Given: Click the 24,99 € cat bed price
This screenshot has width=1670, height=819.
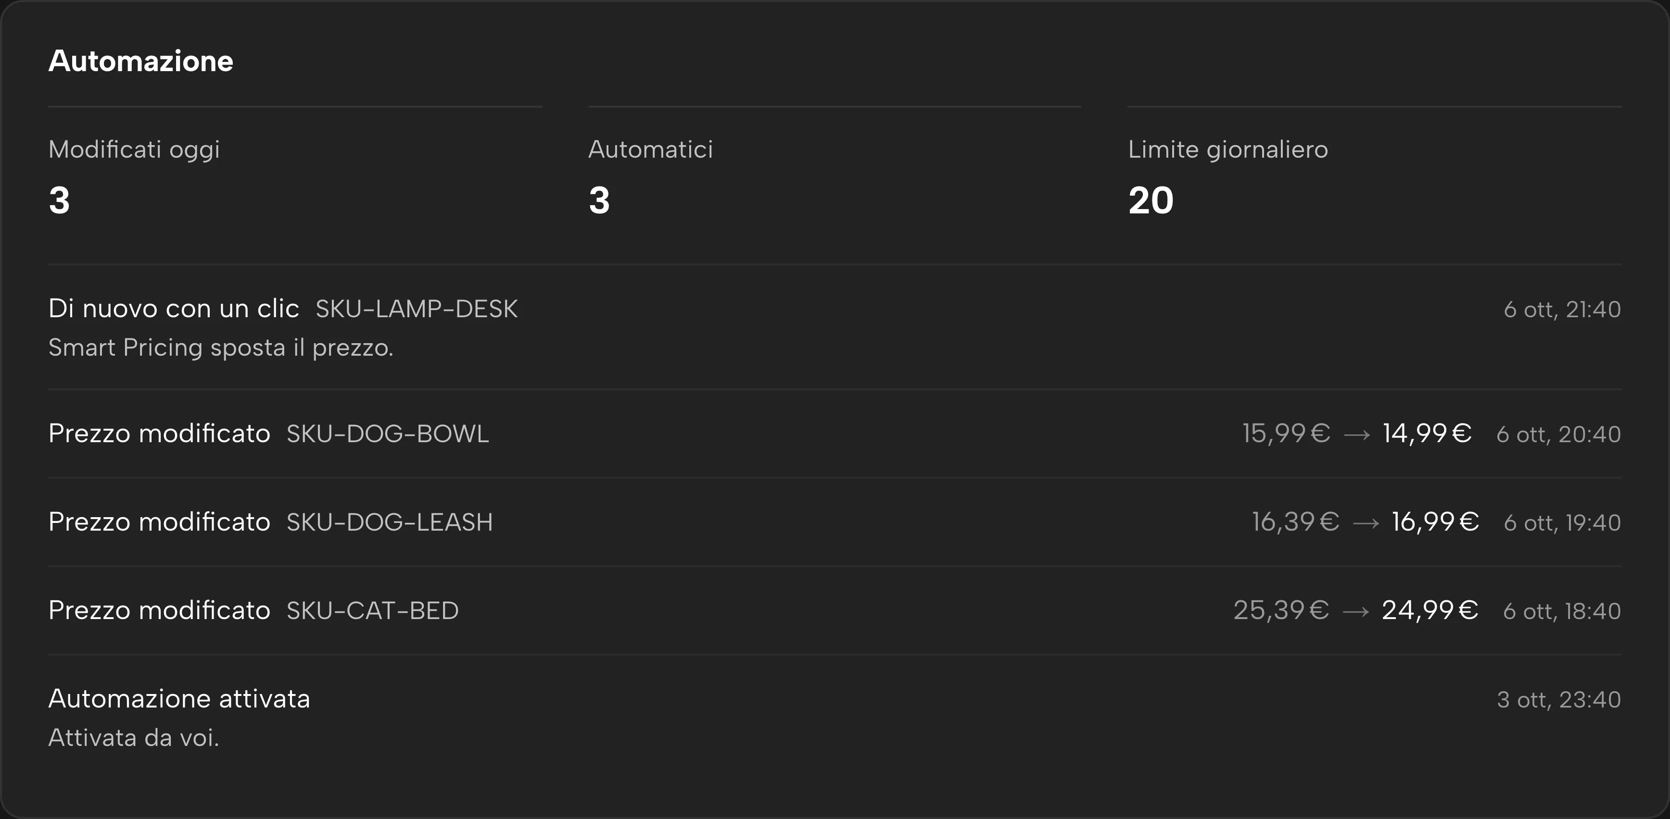Looking at the screenshot, I should 1430,610.
